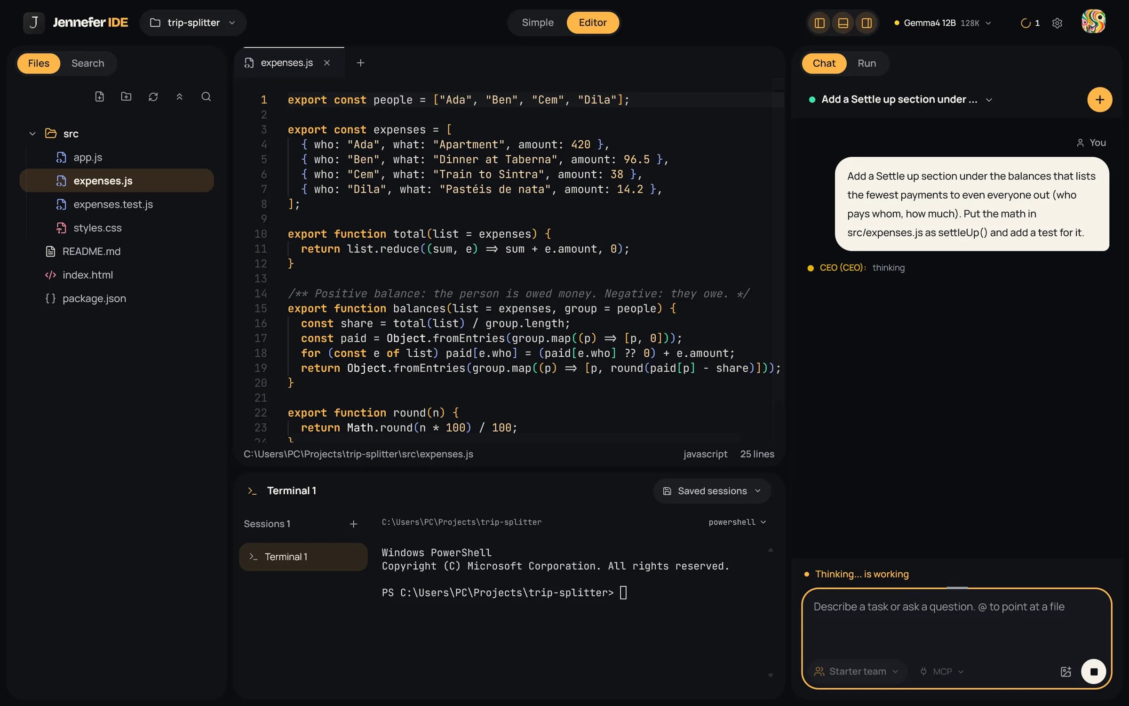This screenshot has height=706, width=1129.
Task: Open the Starter team dropdown
Action: [x=856, y=671]
